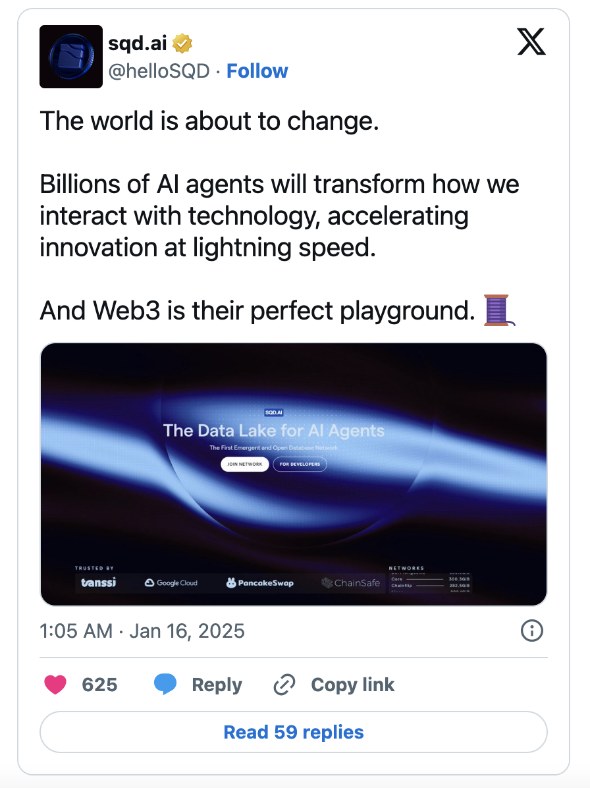Click the sqd.ai display name

[138, 44]
